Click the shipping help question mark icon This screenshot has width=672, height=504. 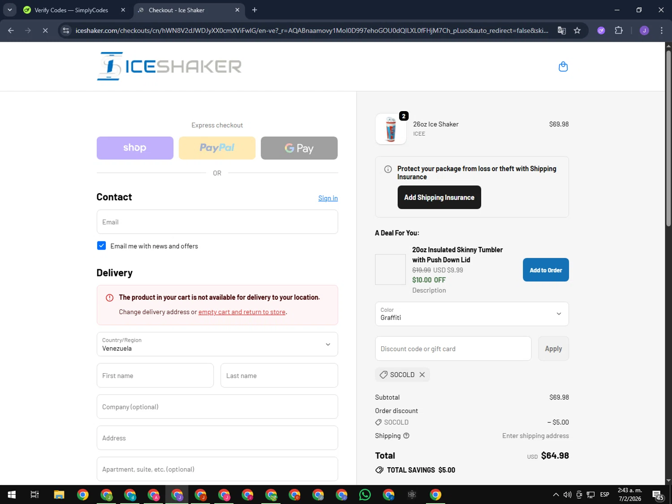pyautogui.click(x=406, y=435)
